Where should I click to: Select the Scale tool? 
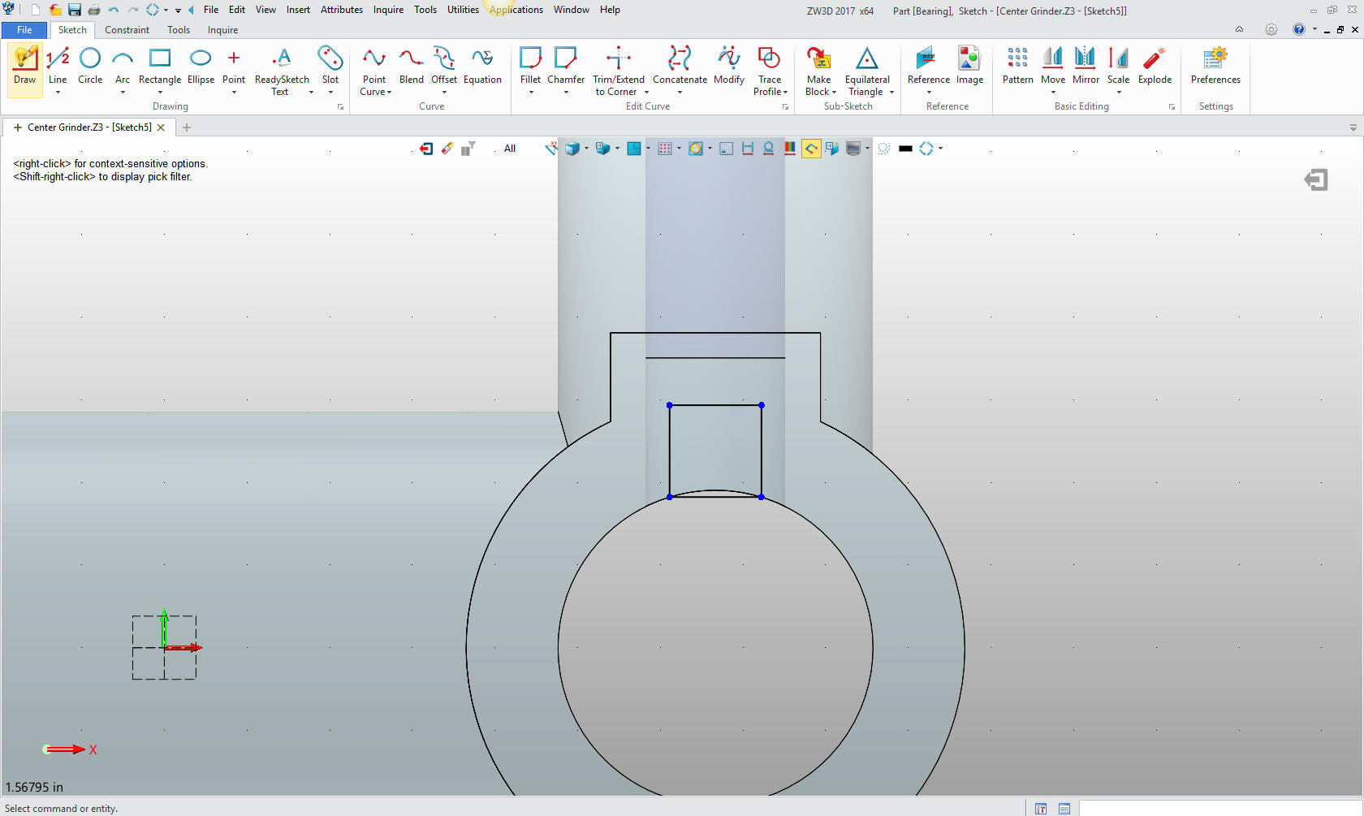[x=1118, y=65]
